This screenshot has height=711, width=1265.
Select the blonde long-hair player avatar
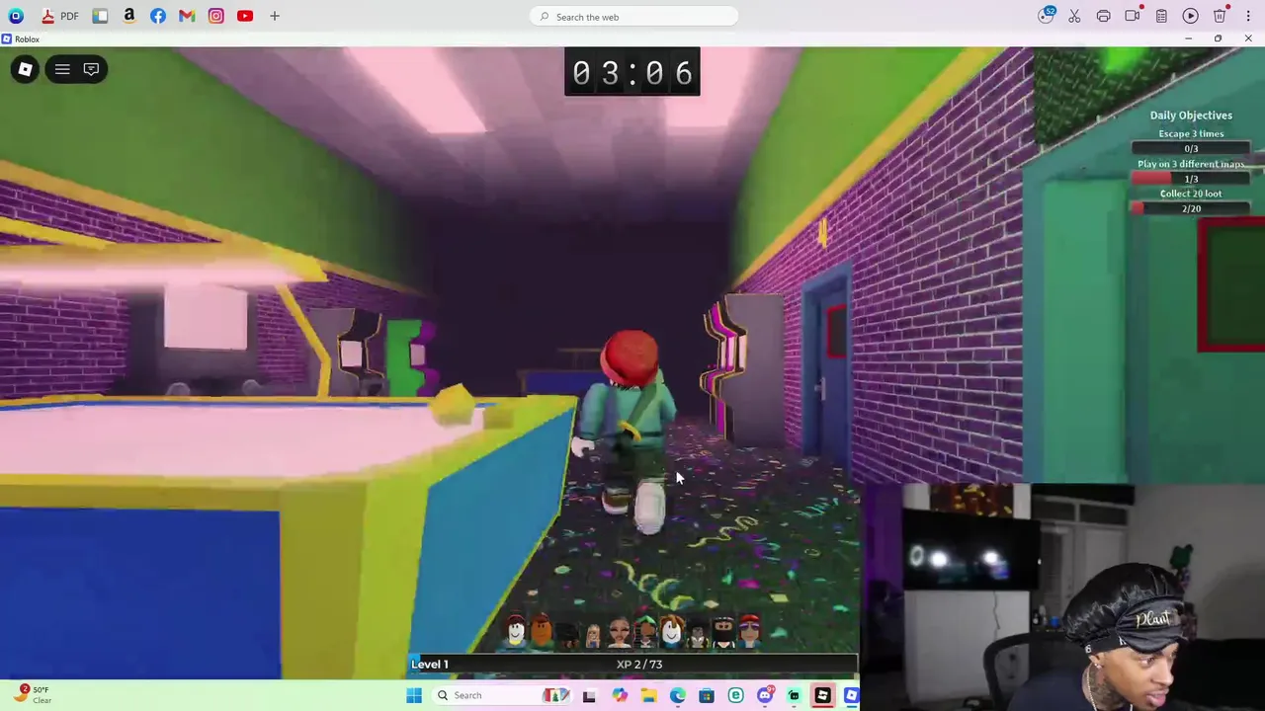click(x=593, y=634)
